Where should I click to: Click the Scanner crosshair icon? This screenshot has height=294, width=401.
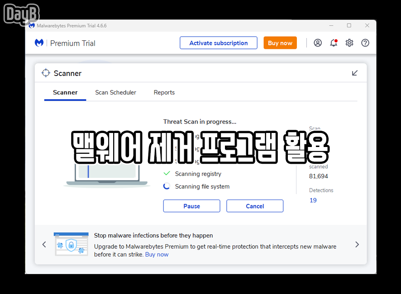click(x=46, y=73)
